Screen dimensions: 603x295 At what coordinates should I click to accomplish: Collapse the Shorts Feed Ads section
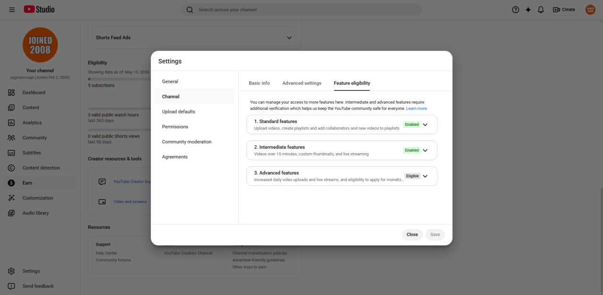tap(289, 38)
